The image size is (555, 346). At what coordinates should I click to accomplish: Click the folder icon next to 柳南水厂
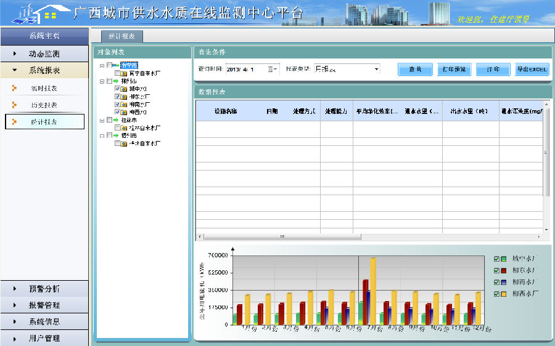click(124, 105)
